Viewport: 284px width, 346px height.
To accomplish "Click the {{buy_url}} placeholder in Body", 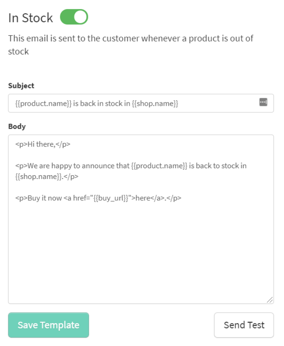I will (111, 198).
